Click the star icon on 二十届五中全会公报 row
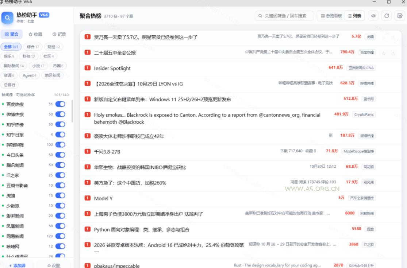Screen dimensions: 407x268 384,53
